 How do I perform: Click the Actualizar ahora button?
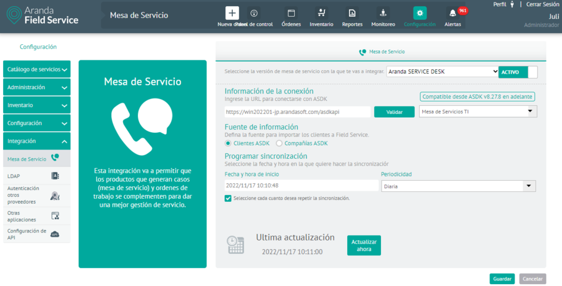(364, 245)
